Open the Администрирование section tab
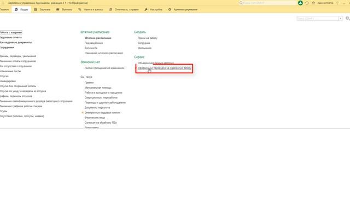Image resolution: width=350 pixels, height=197 pixels. tap(183, 10)
